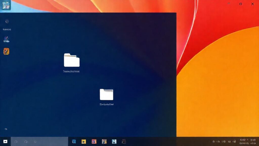
Task: Click the clock and date in the system tray
Action: tap(247, 142)
